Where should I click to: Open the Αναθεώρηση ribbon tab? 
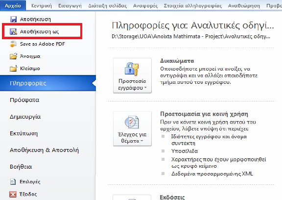click(x=244, y=6)
